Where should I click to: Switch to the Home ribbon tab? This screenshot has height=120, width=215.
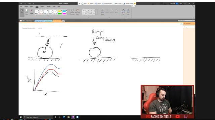point(26,6)
